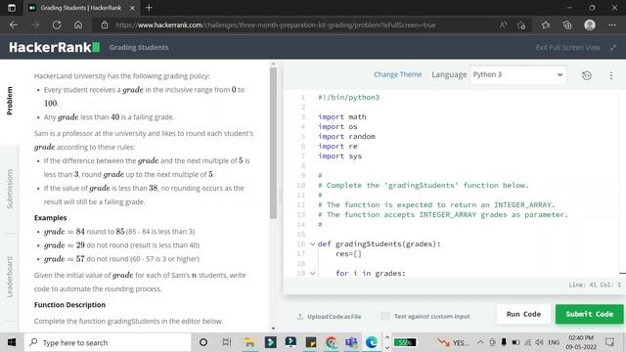Click the battery 55% indicator on taskbar
This screenshot has width=626, height=352.
coord(405,342)
